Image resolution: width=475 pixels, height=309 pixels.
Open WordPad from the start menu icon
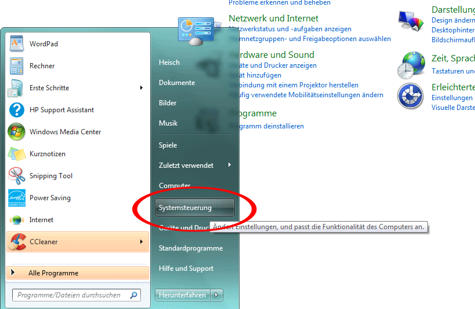click(16, 43)
